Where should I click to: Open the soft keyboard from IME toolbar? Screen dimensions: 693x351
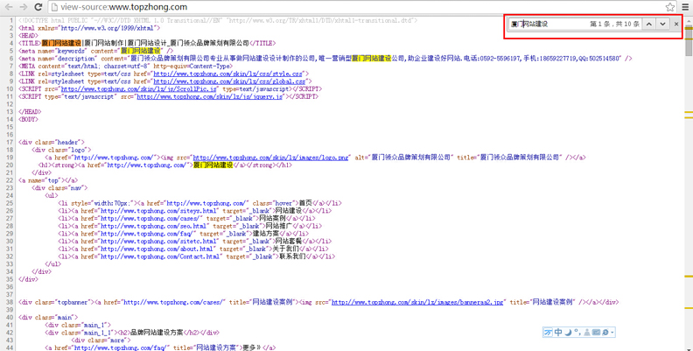(x=596, y=333)
